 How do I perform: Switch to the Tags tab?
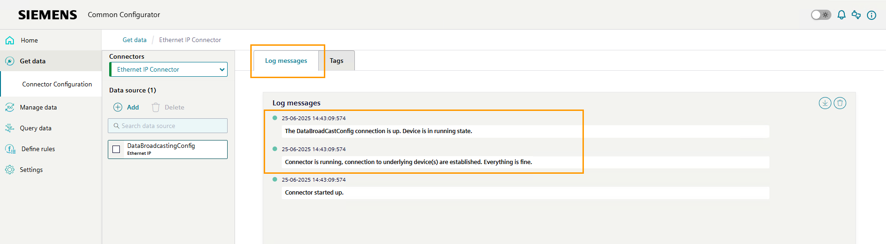click(x=336, y=61)
